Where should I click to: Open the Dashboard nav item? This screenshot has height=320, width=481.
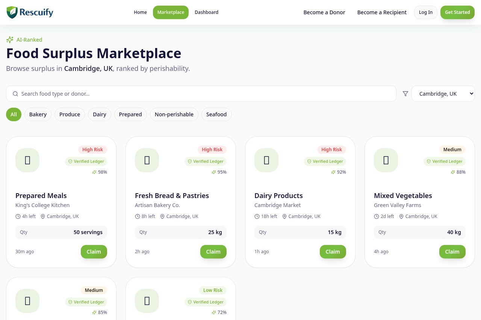pos(206,12)
